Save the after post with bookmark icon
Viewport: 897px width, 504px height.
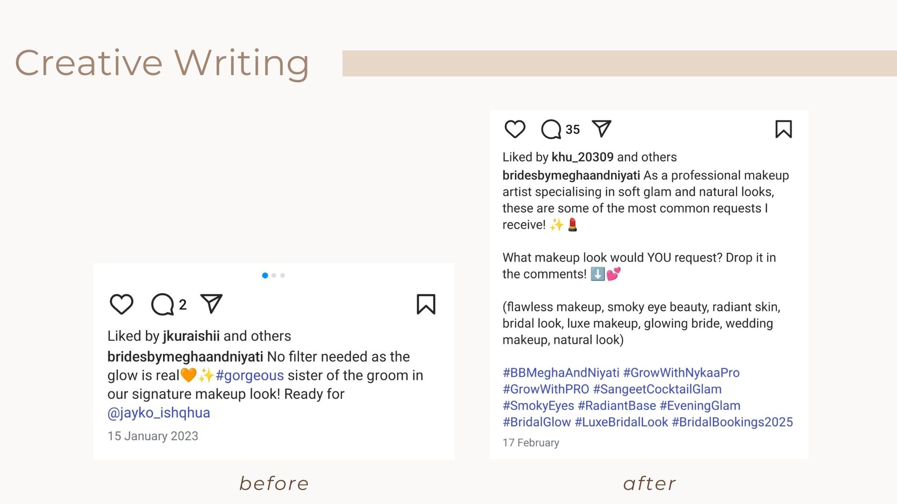pos(783,129)
